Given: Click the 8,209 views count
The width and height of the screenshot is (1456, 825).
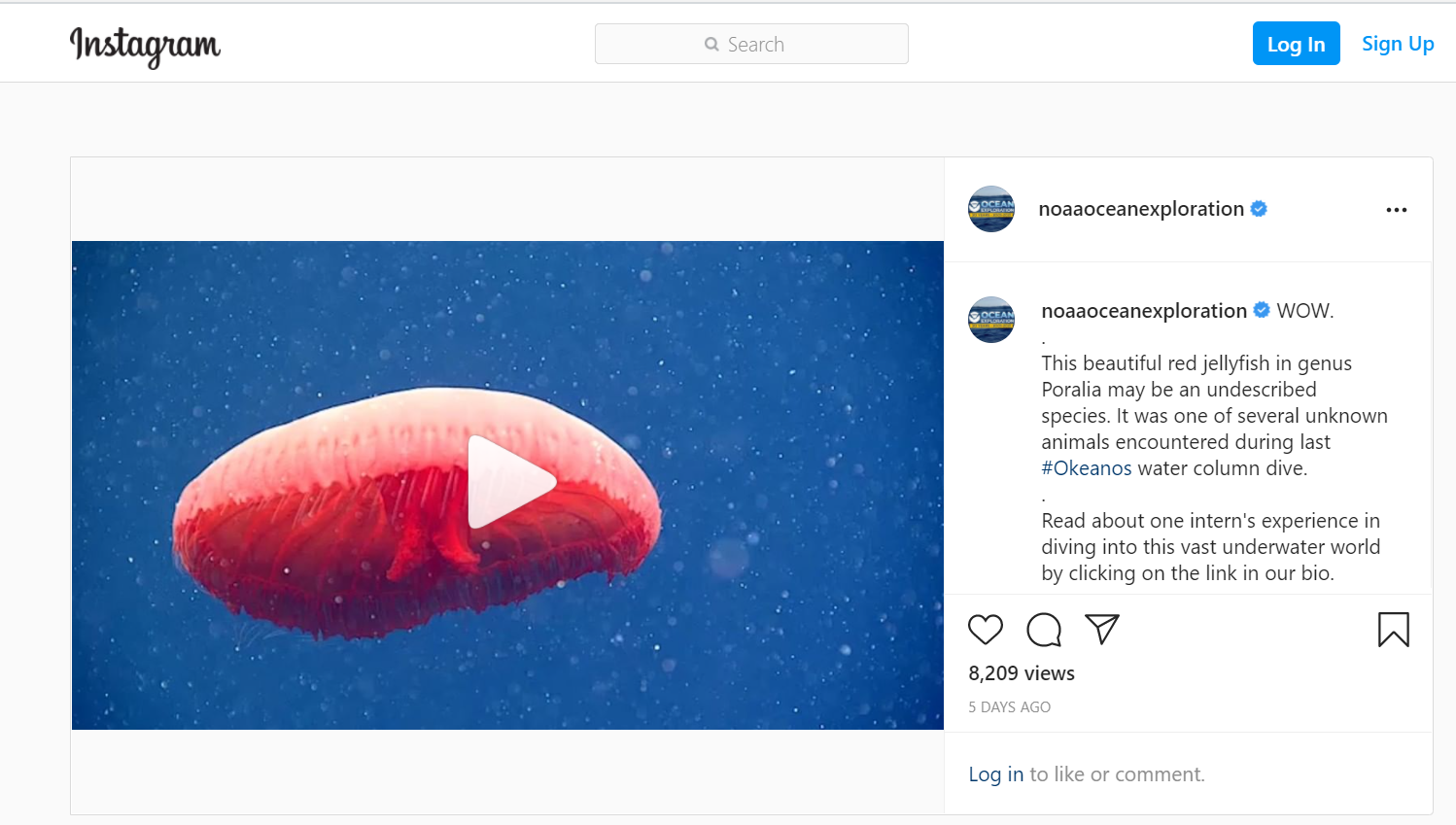Looking at the screenshot, I should click(x=1022, y=673).
